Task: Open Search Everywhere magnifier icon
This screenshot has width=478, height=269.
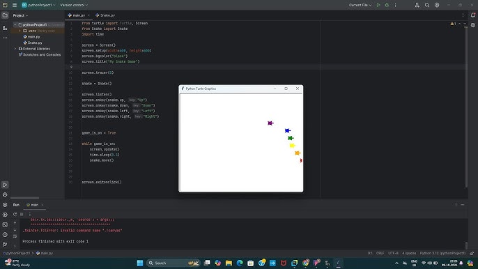Action: pos(426,5)
